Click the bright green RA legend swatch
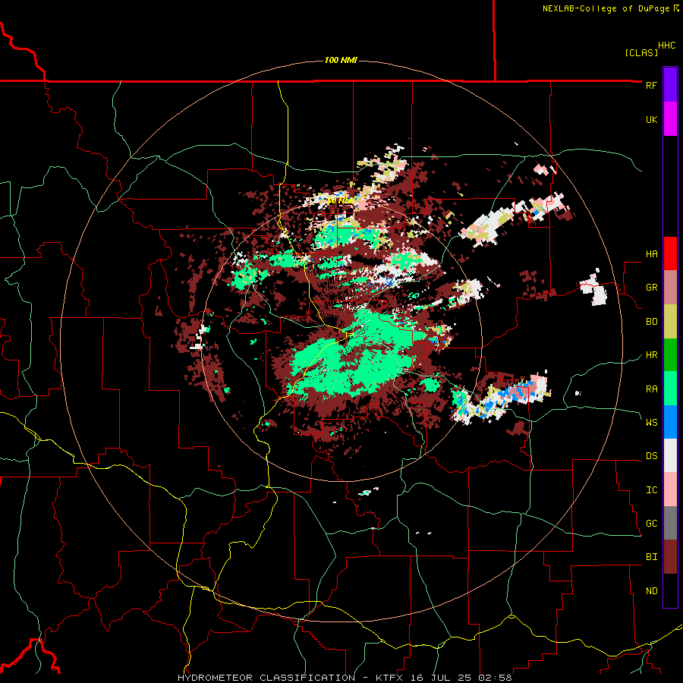 (670, 389)
